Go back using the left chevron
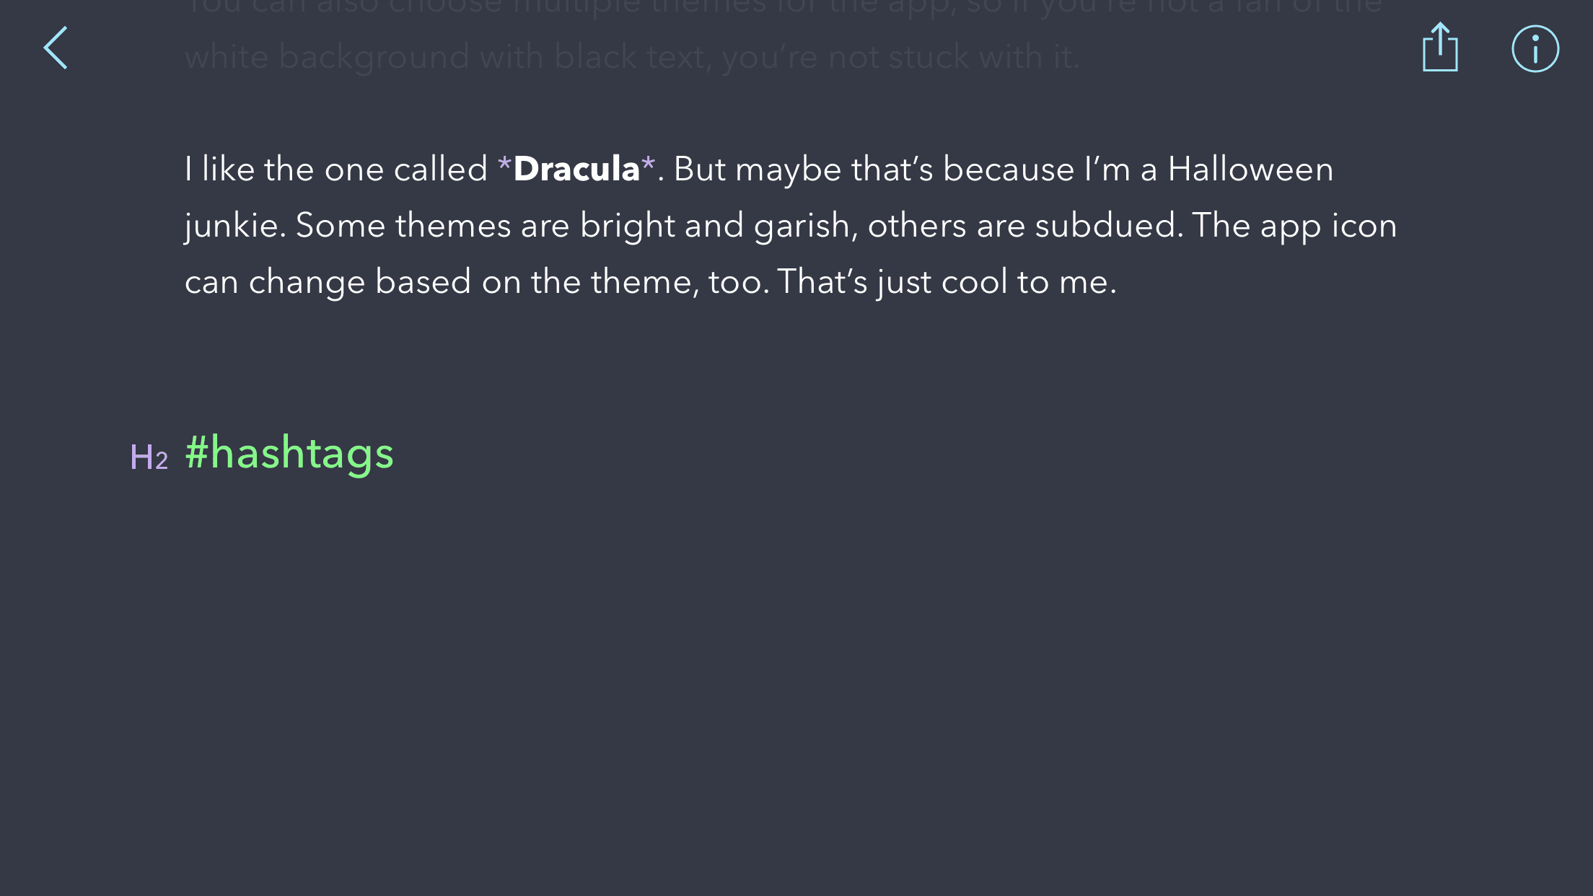The image size is (1593, 896). point(56,48)
